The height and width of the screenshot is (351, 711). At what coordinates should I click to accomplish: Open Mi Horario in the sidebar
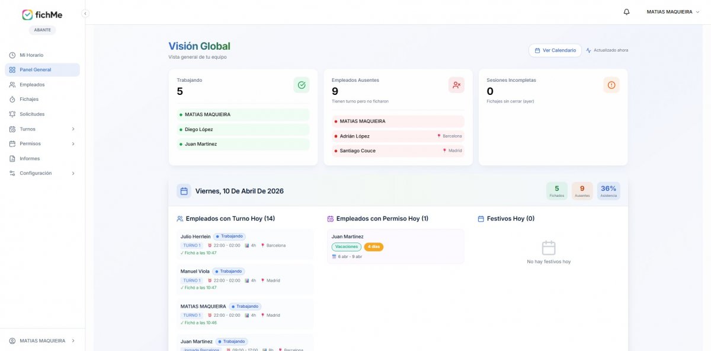tap(31, 55)
